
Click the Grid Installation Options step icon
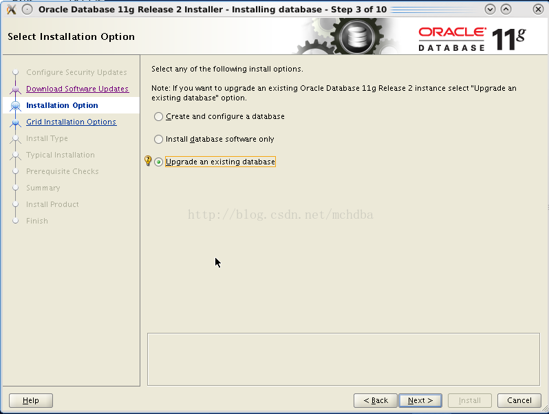pyautogui.click(x=15, y=122)
